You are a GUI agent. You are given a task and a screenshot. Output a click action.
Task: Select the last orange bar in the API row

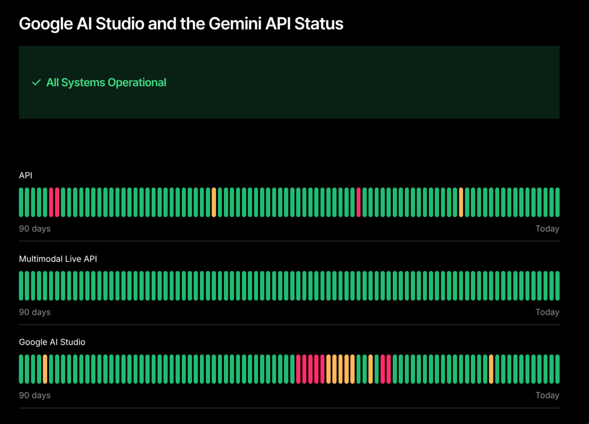(461, 202)
